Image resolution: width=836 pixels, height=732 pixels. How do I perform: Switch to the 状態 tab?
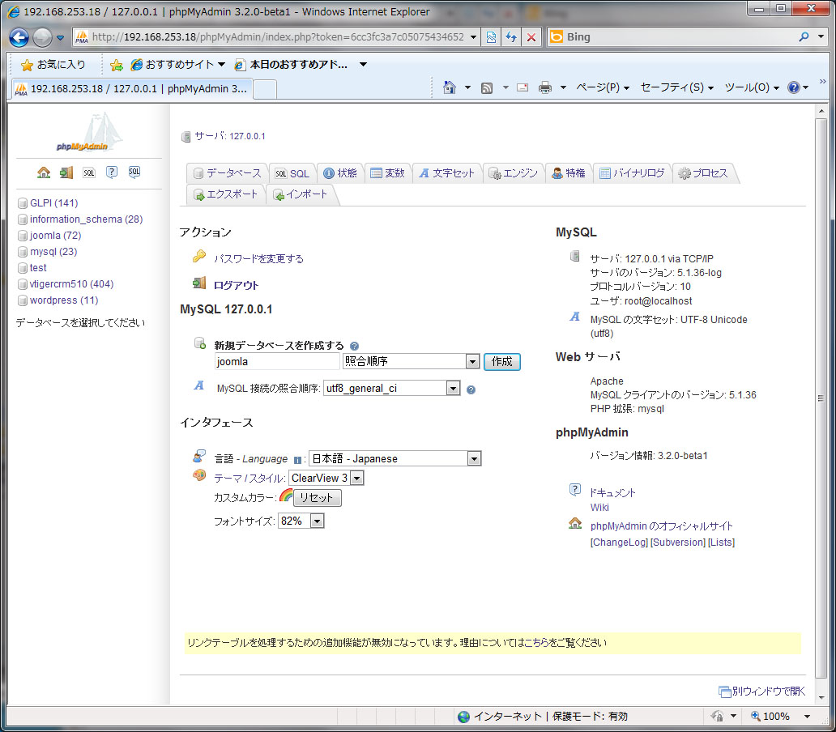(x=340, y=173)
